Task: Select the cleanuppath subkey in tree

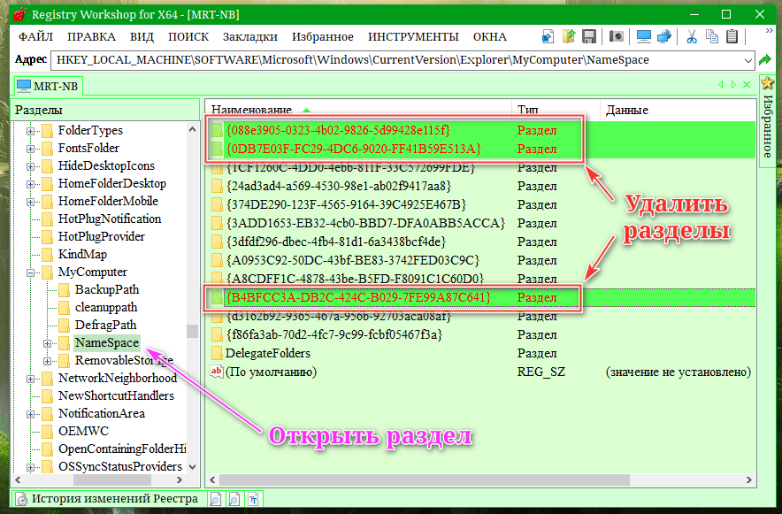Action: click(106, 308)
